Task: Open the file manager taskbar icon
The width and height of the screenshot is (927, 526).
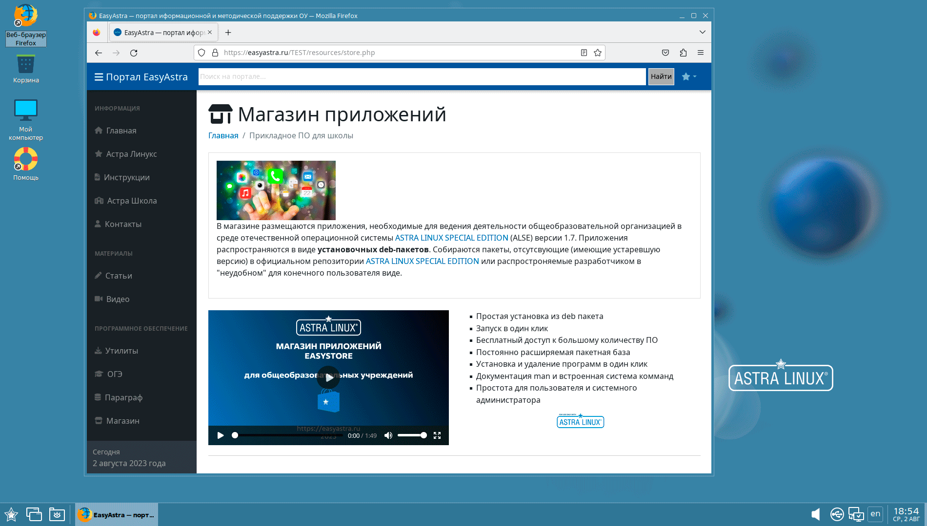Action: (57, 514)
